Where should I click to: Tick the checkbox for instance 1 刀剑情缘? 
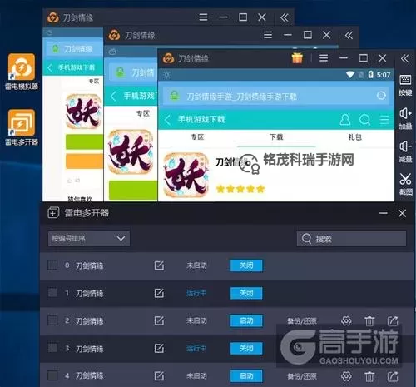pos(52,293)
